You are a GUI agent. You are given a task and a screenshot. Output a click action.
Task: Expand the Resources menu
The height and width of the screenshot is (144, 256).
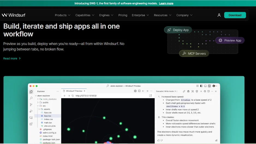[162, 15]
